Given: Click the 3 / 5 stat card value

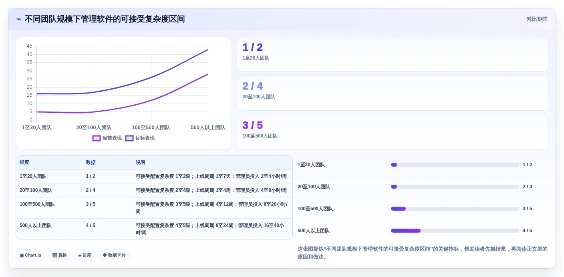Looking at the screenshot, I should point(252,126).
